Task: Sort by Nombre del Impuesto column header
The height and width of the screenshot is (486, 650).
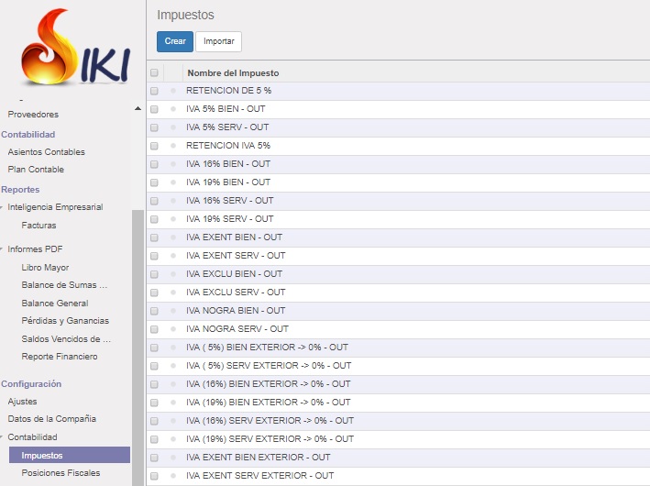Action: tap(233, 72)
